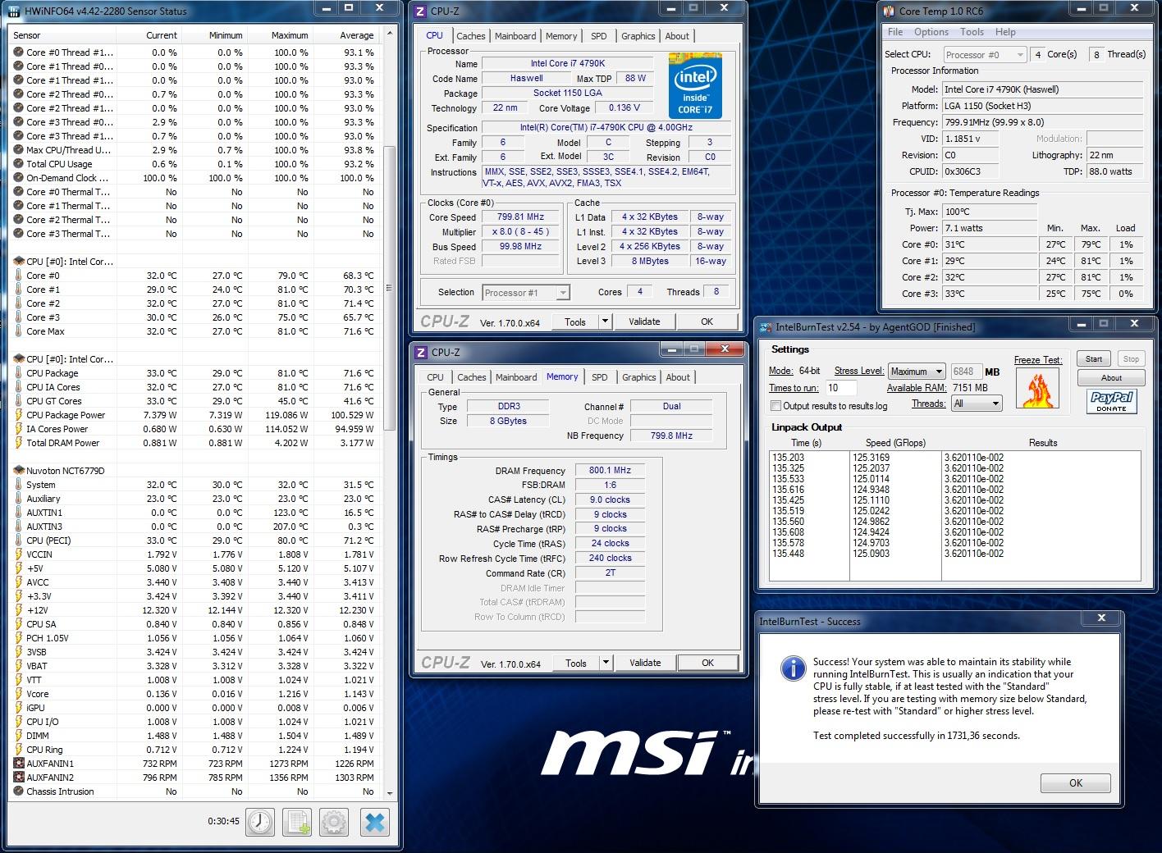Viewport: 1162px width, 853px height.
Task: Click the lightning icon beside Vcore
Action: tap(18, 694)
